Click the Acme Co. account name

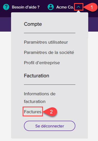point(65,7)
